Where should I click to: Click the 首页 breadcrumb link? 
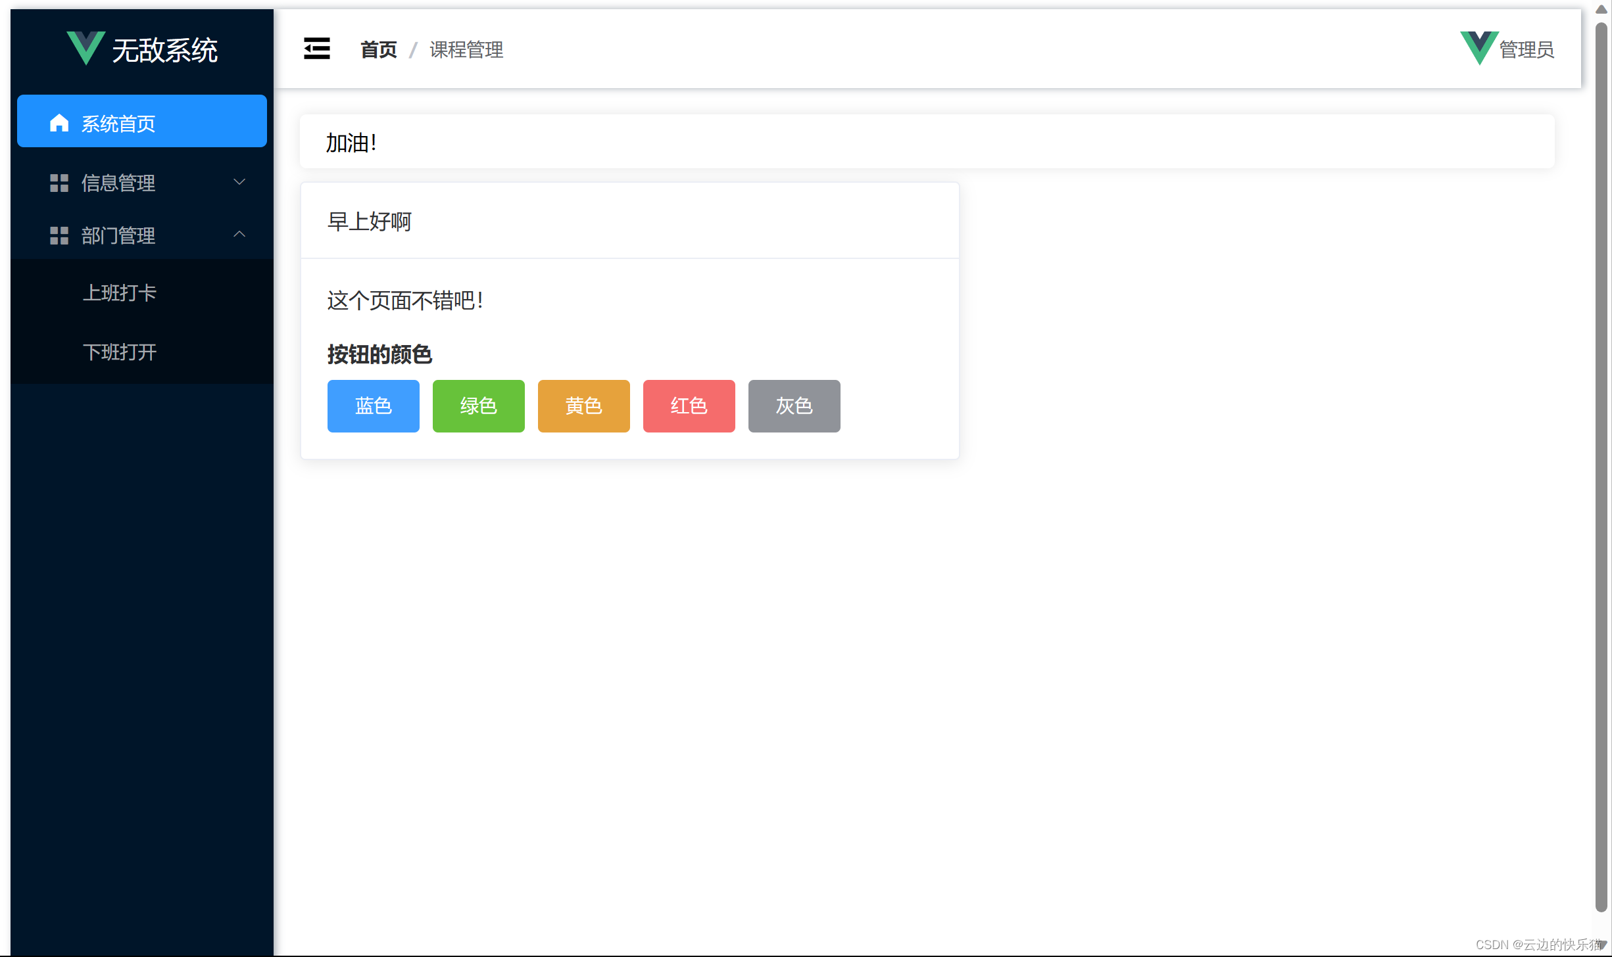coord(379,49)
